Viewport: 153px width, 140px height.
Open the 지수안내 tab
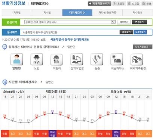coord(137,13)
